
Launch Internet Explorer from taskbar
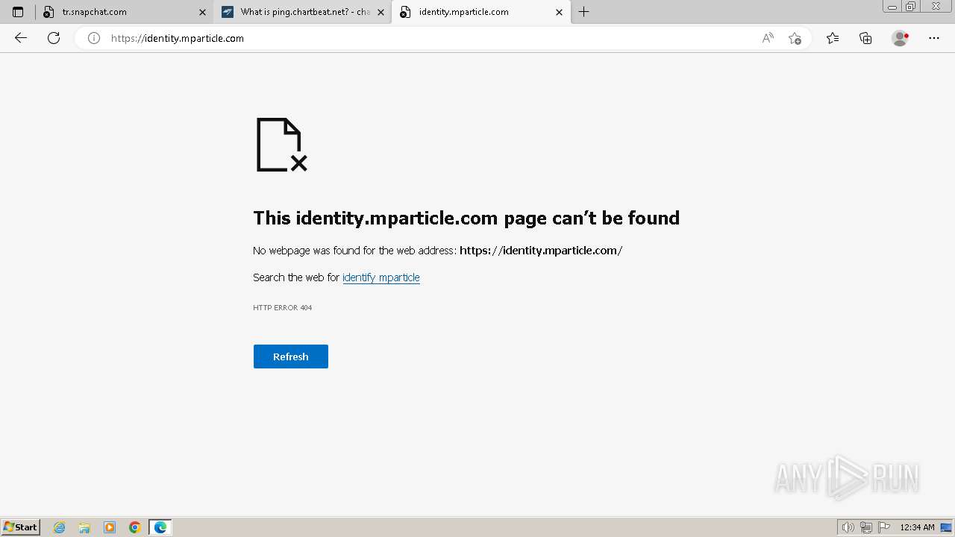[x=60, y=527]
